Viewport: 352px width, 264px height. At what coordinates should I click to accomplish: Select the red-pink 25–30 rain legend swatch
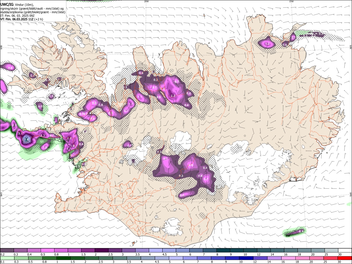point(331,258)
